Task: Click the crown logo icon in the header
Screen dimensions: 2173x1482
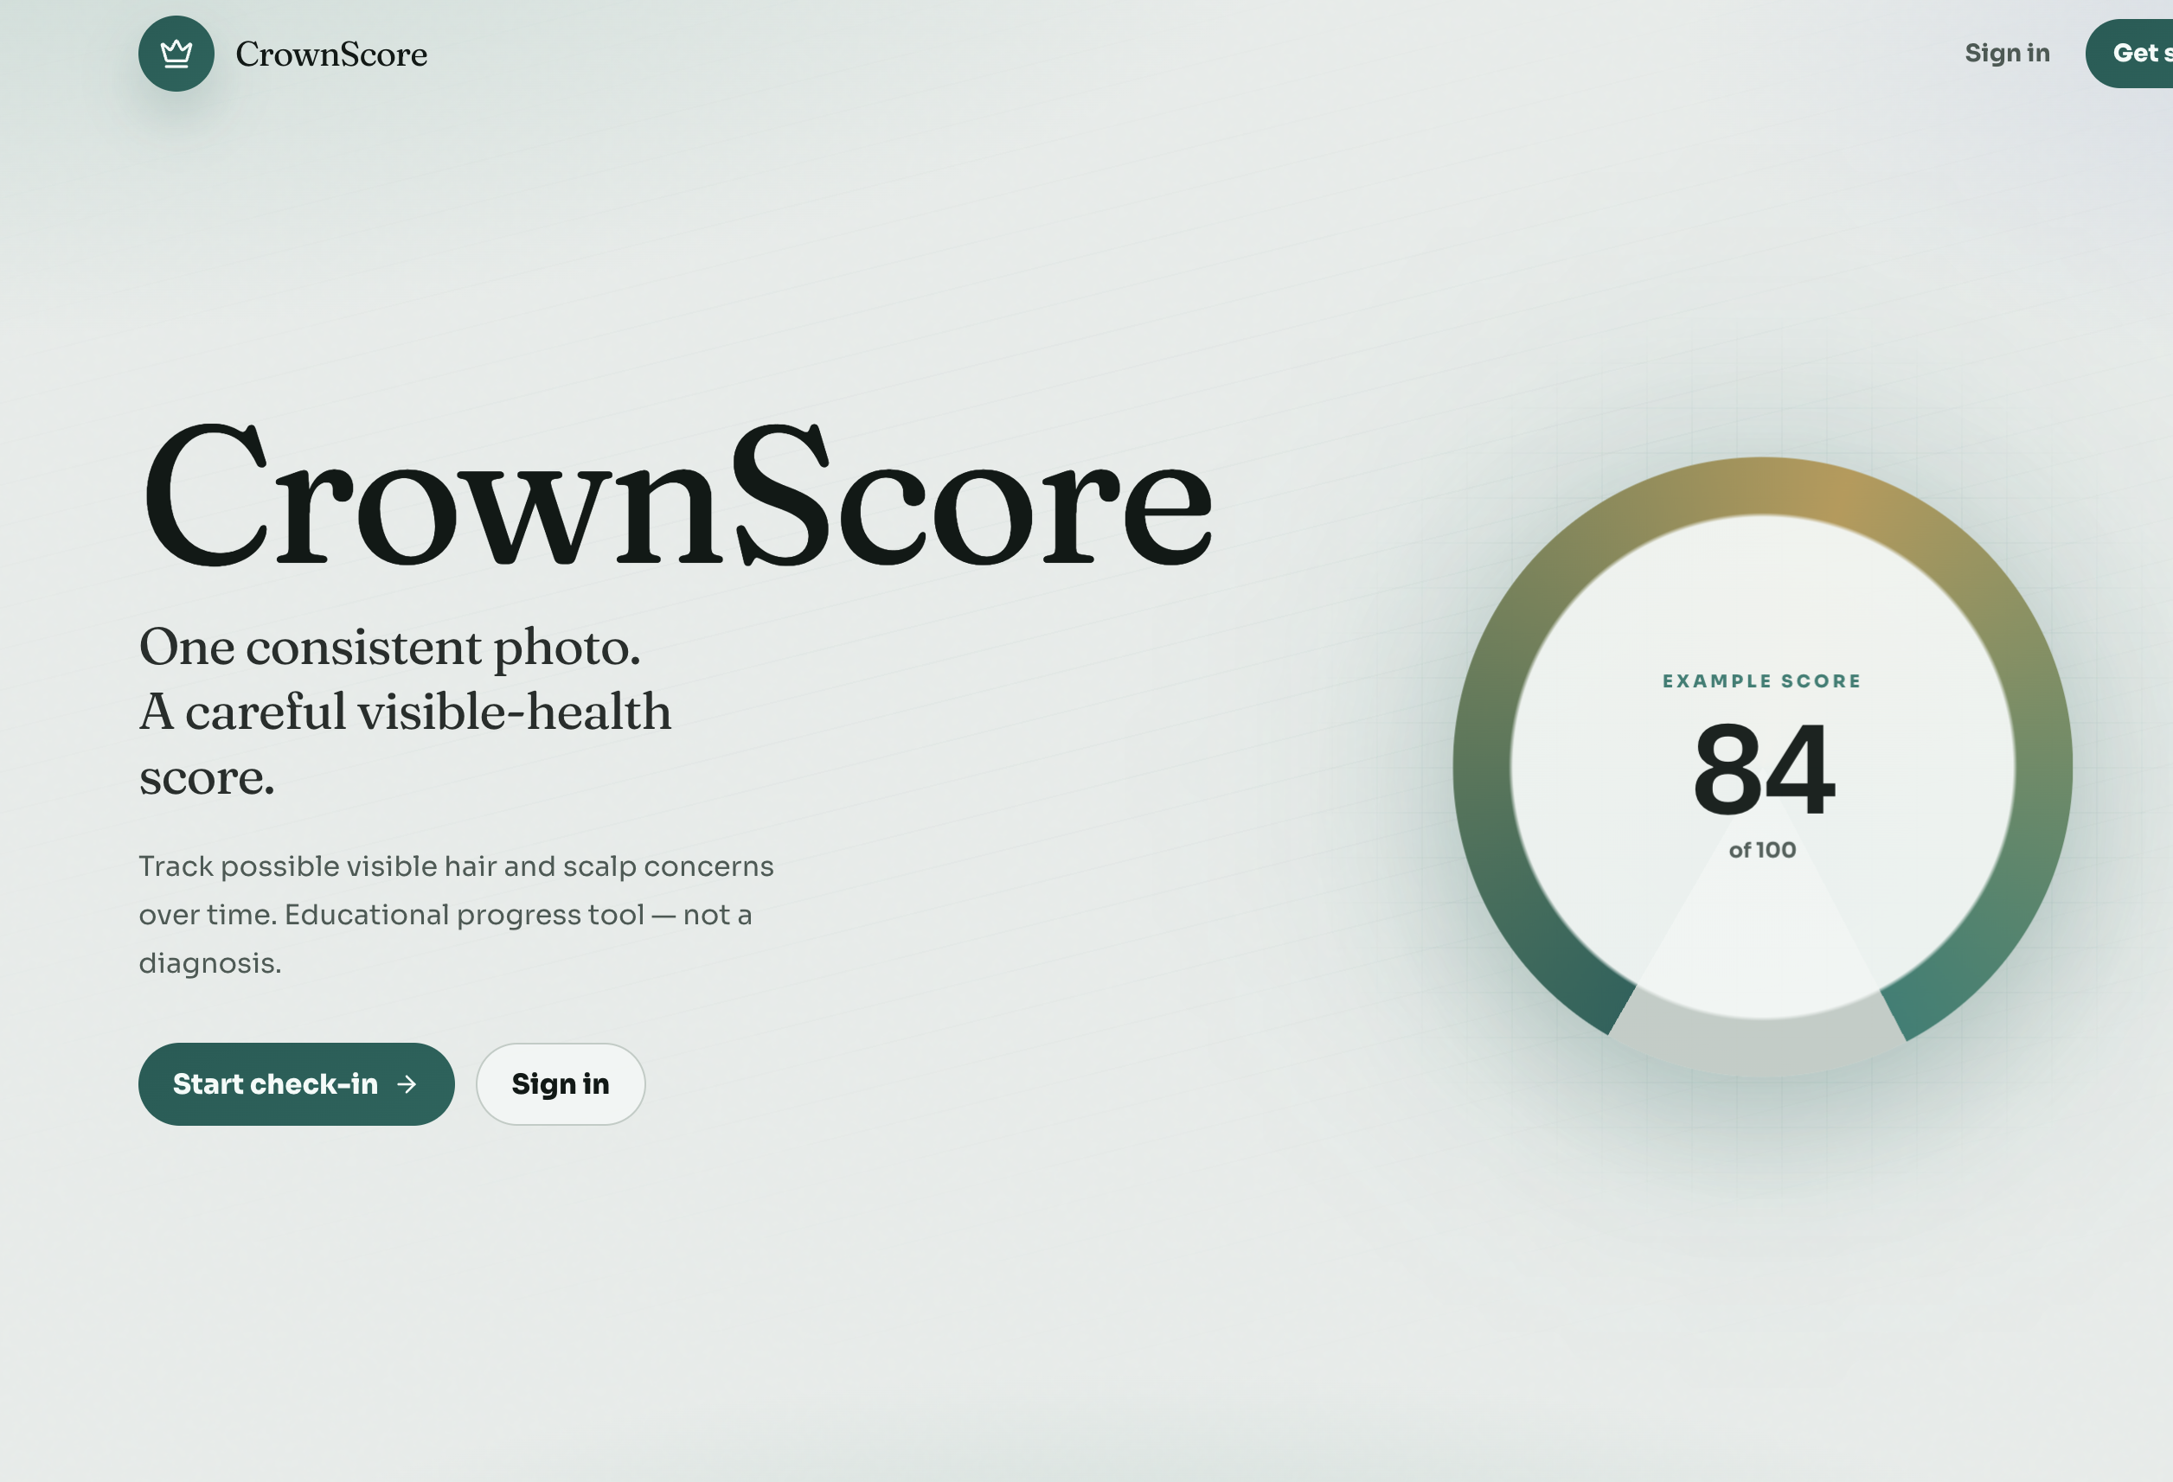Action: coord(176,54)
